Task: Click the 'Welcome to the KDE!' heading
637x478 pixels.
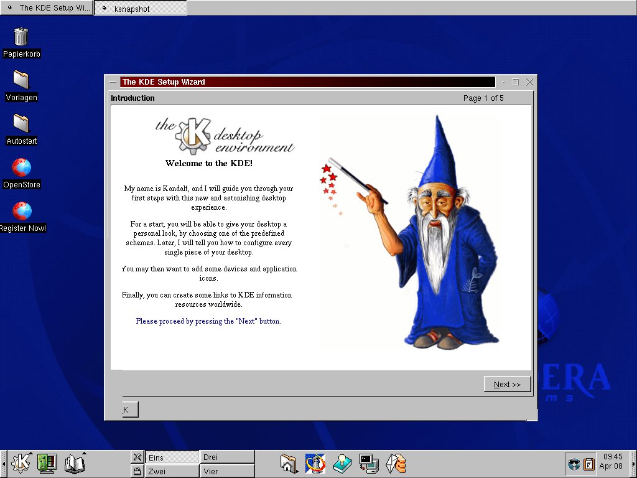Action: pos(209,164)
